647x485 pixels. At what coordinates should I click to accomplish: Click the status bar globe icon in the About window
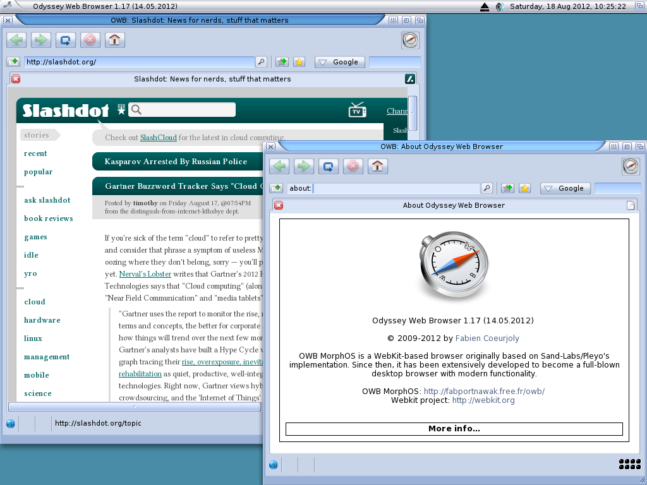(x=273, y=465)
